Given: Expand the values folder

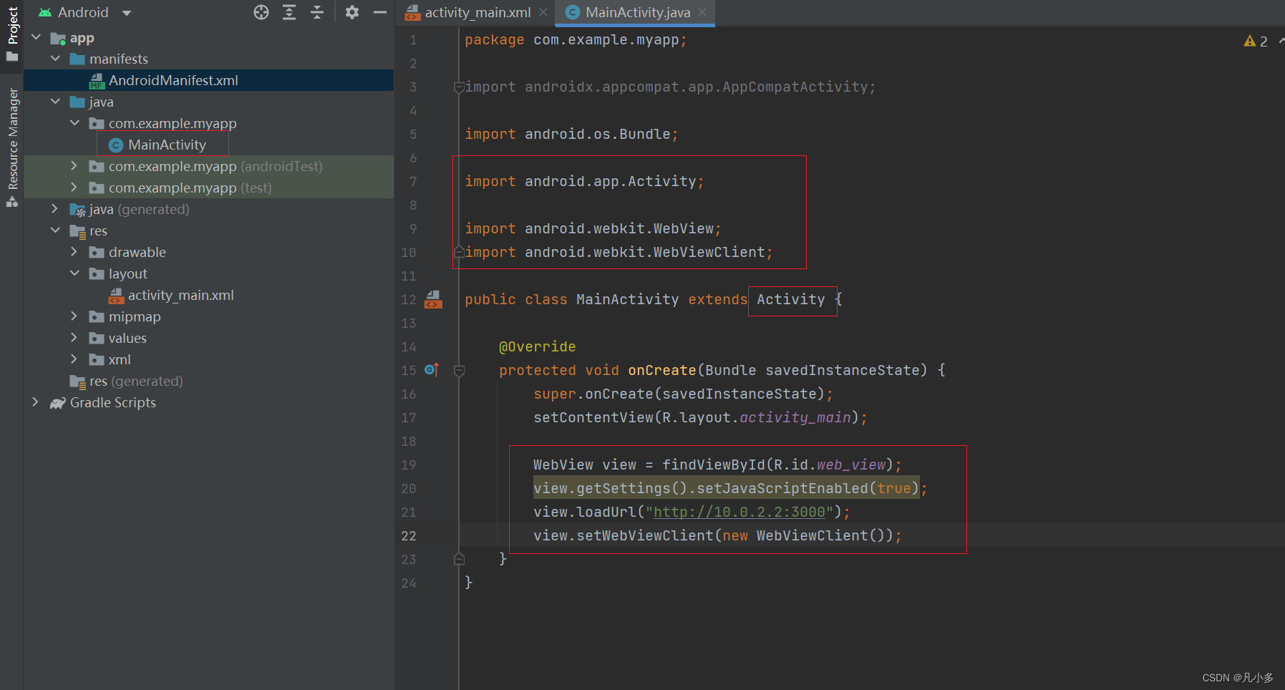Looking at the screenshot, I should coord(74,338).
